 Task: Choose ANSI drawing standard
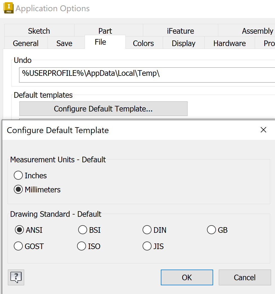pos(19,230)
